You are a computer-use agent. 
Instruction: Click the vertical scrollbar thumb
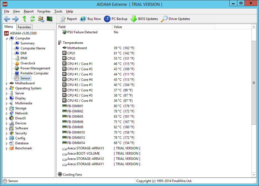coord(254,82)
